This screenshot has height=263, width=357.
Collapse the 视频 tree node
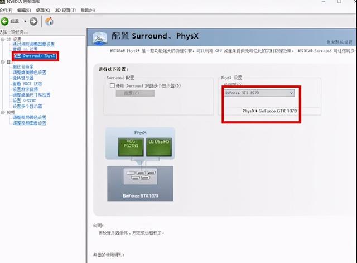[x=3, y=112]
